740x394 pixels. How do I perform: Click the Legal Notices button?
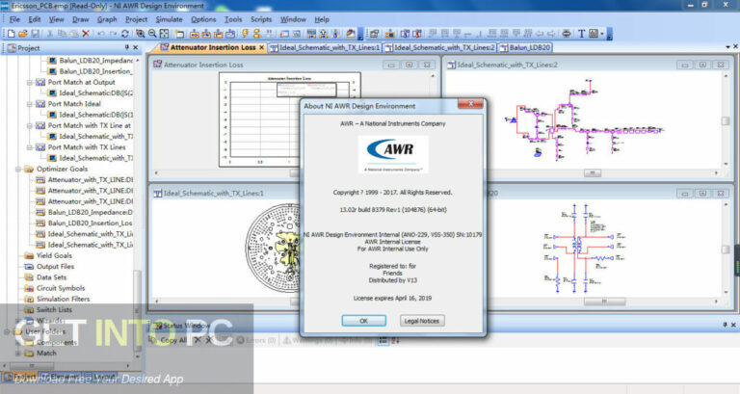(422, 321)
